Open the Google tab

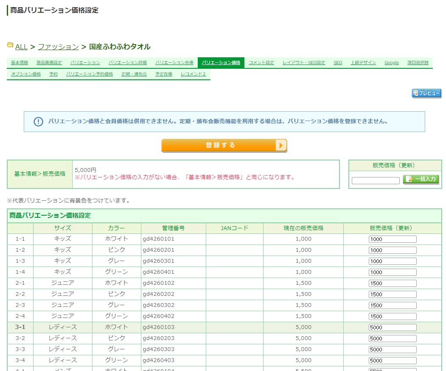click(392, 62)
